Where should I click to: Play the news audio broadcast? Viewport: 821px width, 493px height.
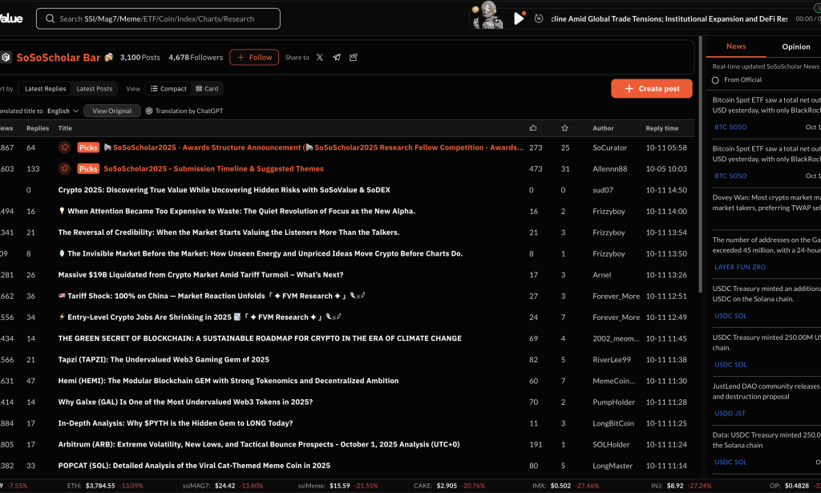(x=519, y=19)
